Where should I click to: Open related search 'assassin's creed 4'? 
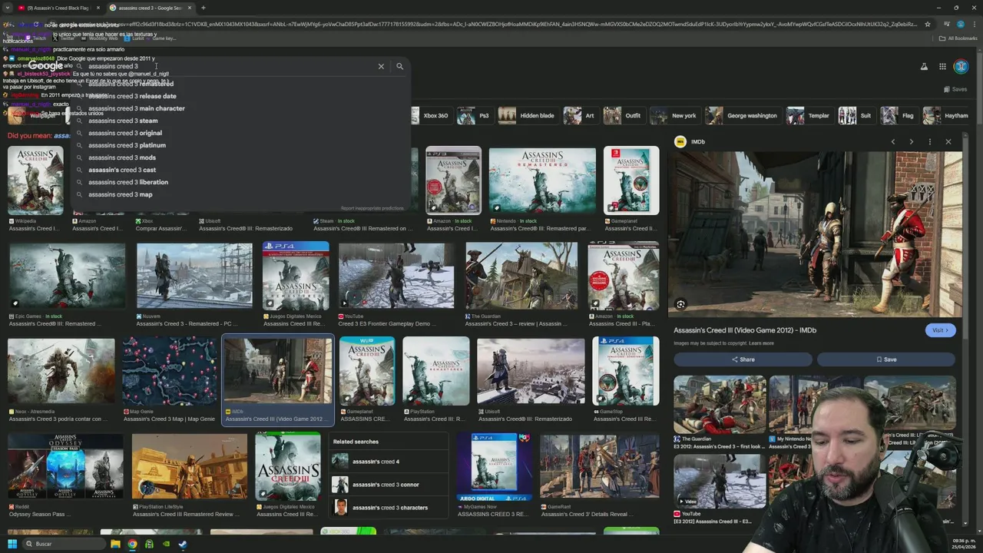[x=388, y=462]
